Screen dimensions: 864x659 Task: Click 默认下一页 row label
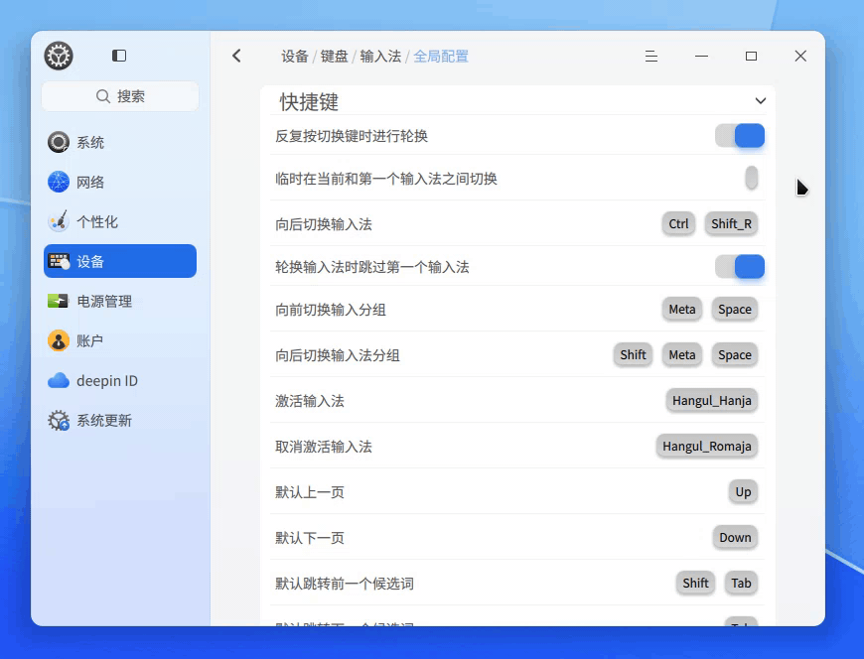pos(310,538)
